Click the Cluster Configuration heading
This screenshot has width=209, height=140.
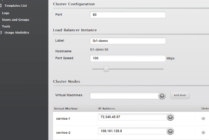(x=74, y=4)
